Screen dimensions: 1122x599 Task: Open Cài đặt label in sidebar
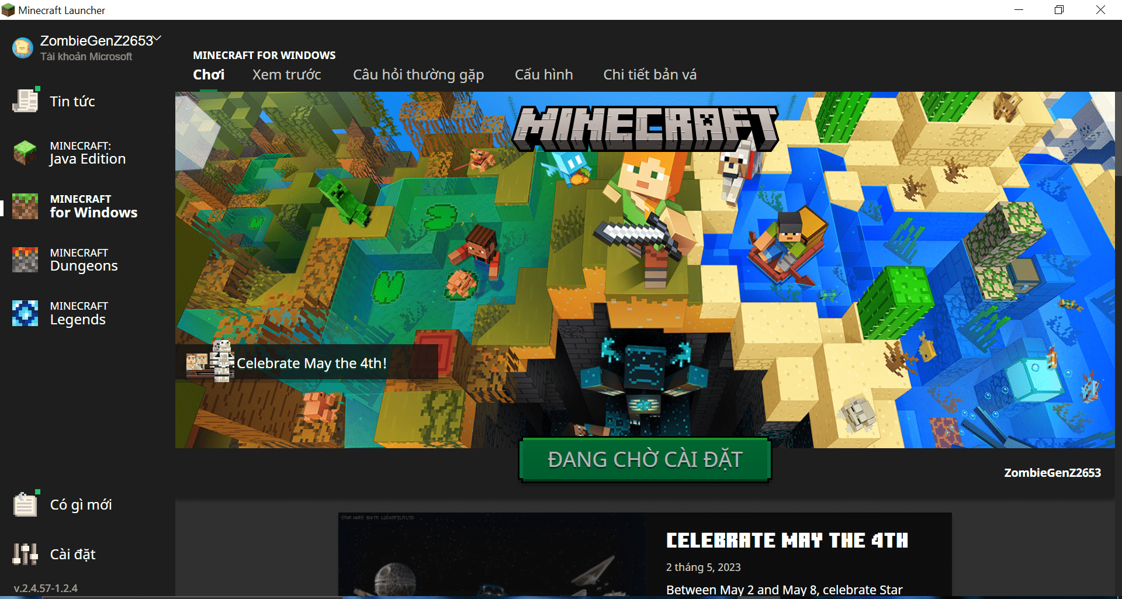[72, 554]
